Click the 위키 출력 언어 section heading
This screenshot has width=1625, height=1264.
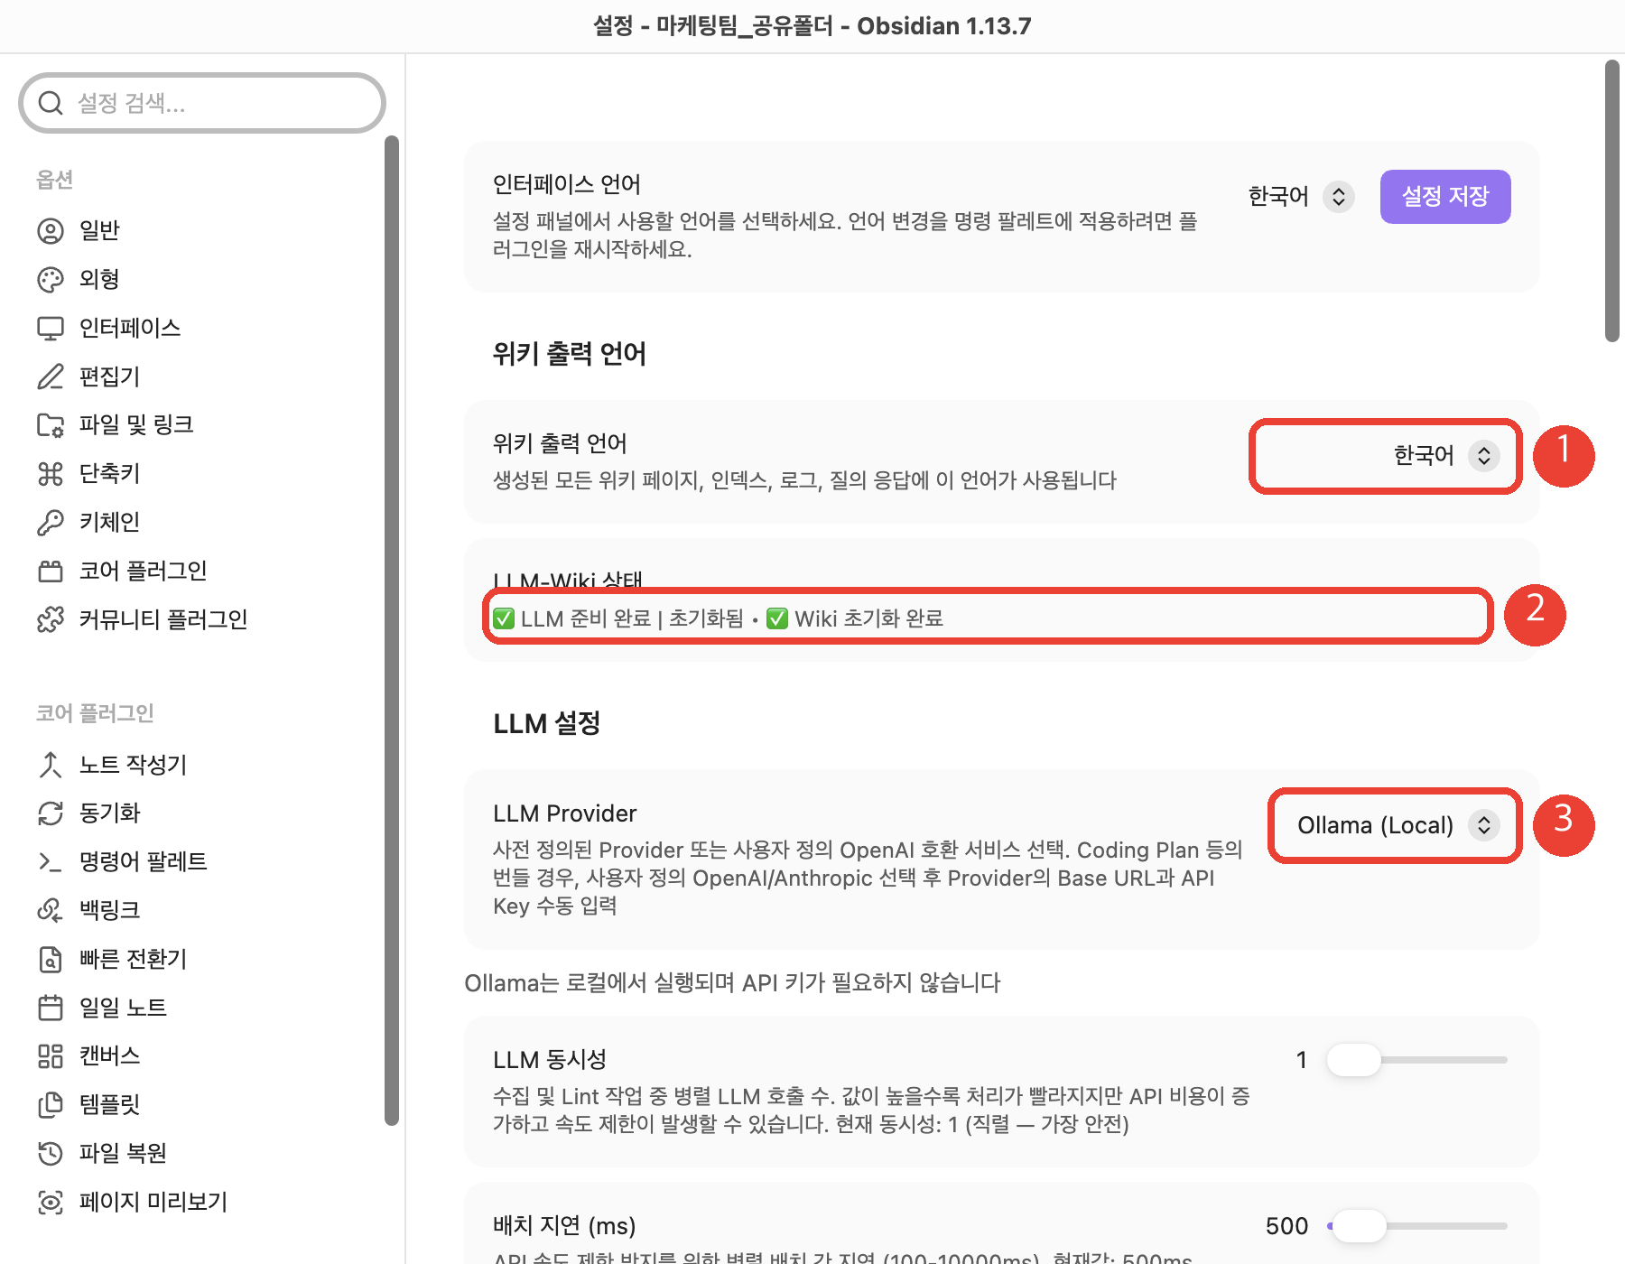click(570, 354)
